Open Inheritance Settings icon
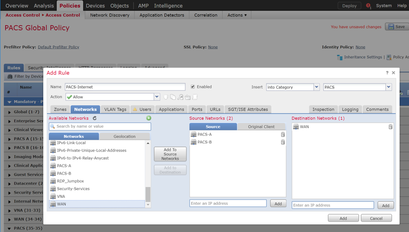409x232 pixels. [x=339, y=57]
